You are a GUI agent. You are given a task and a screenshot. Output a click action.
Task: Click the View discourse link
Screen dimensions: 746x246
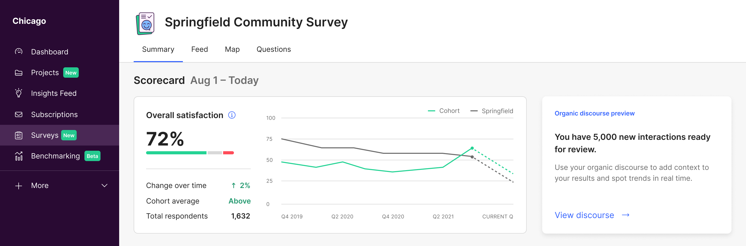click(584, 215)
